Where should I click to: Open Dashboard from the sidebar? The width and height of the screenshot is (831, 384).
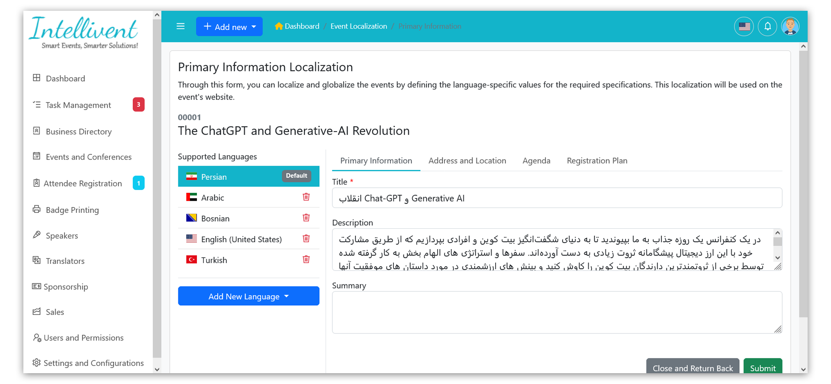coord(65,78)
